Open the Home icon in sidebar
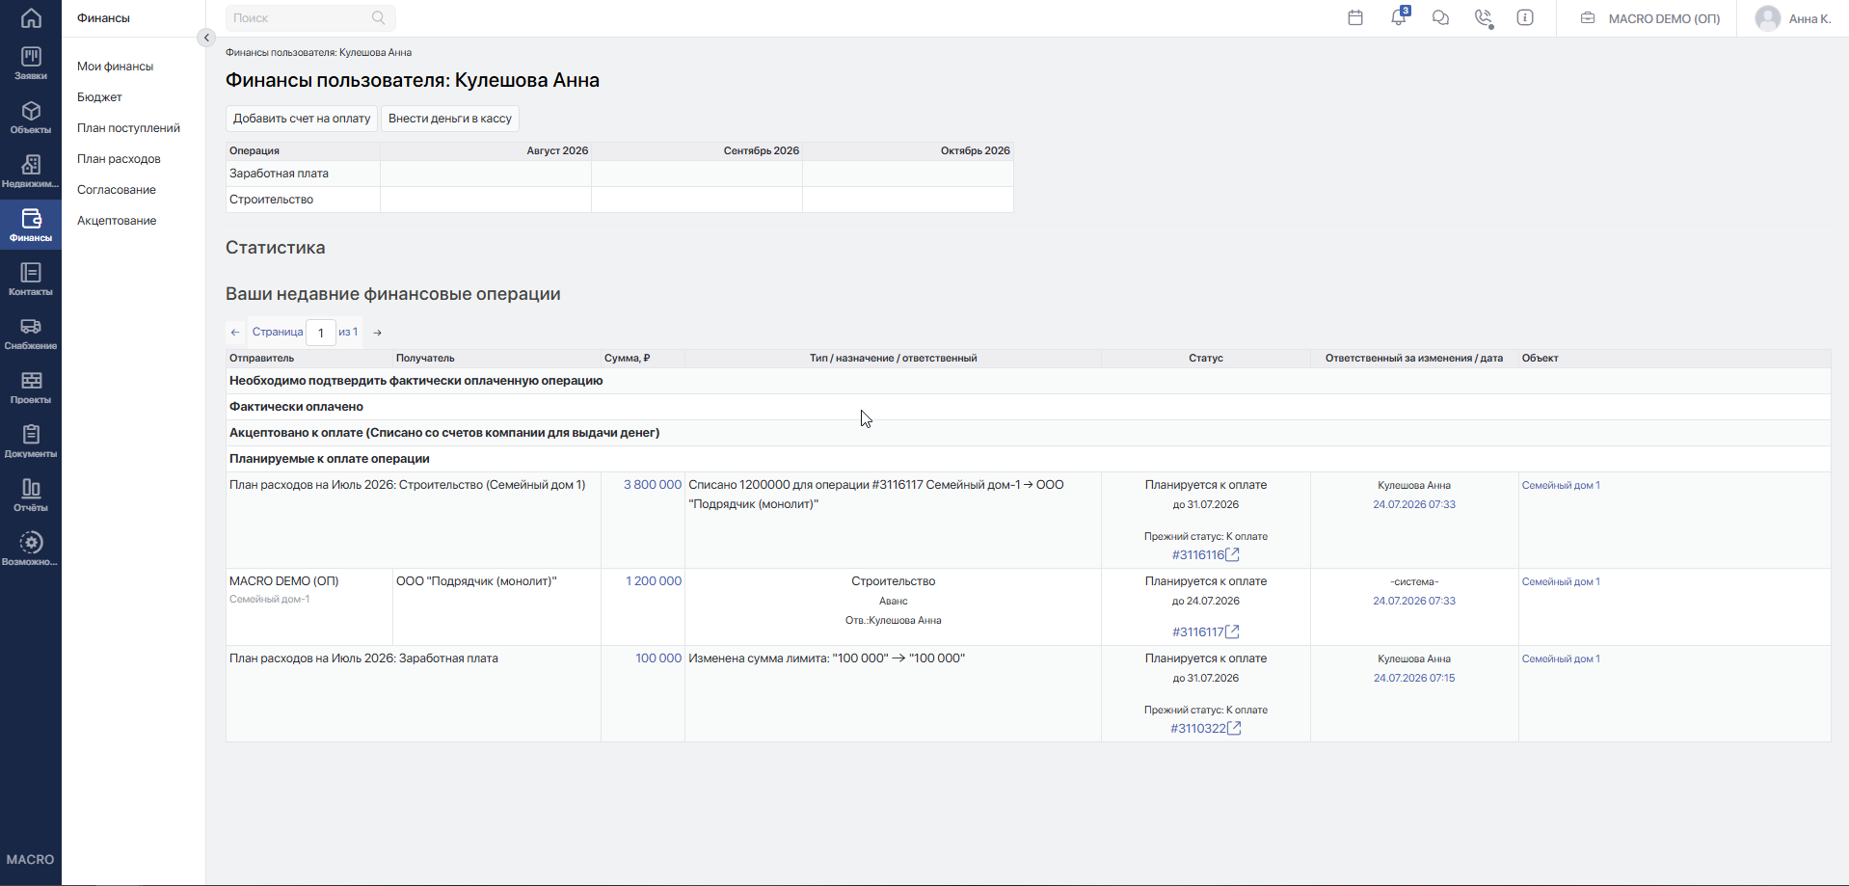The width and height of the screenshot is (1849, 886). coord(31,17)
